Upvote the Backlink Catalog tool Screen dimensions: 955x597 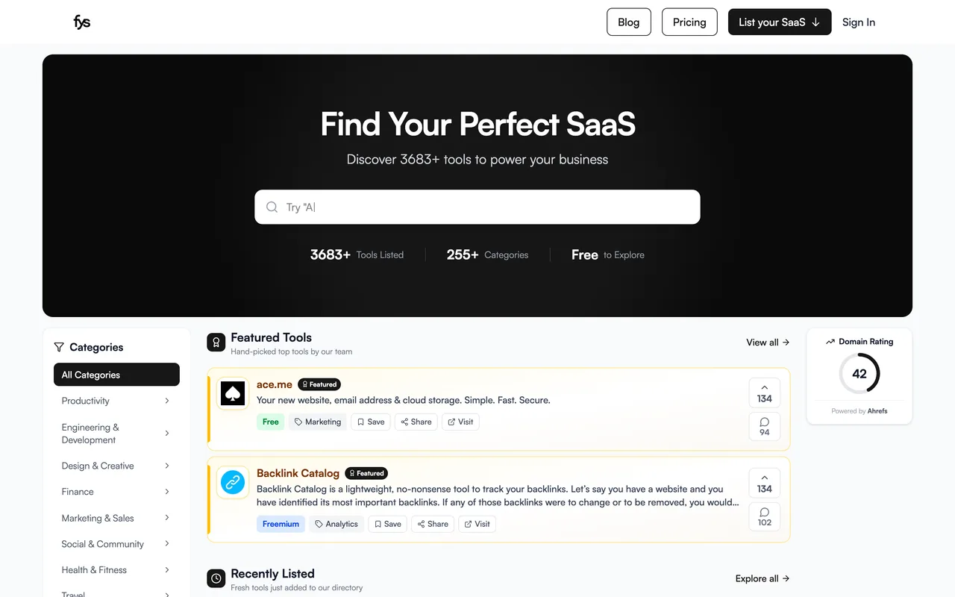764,483
